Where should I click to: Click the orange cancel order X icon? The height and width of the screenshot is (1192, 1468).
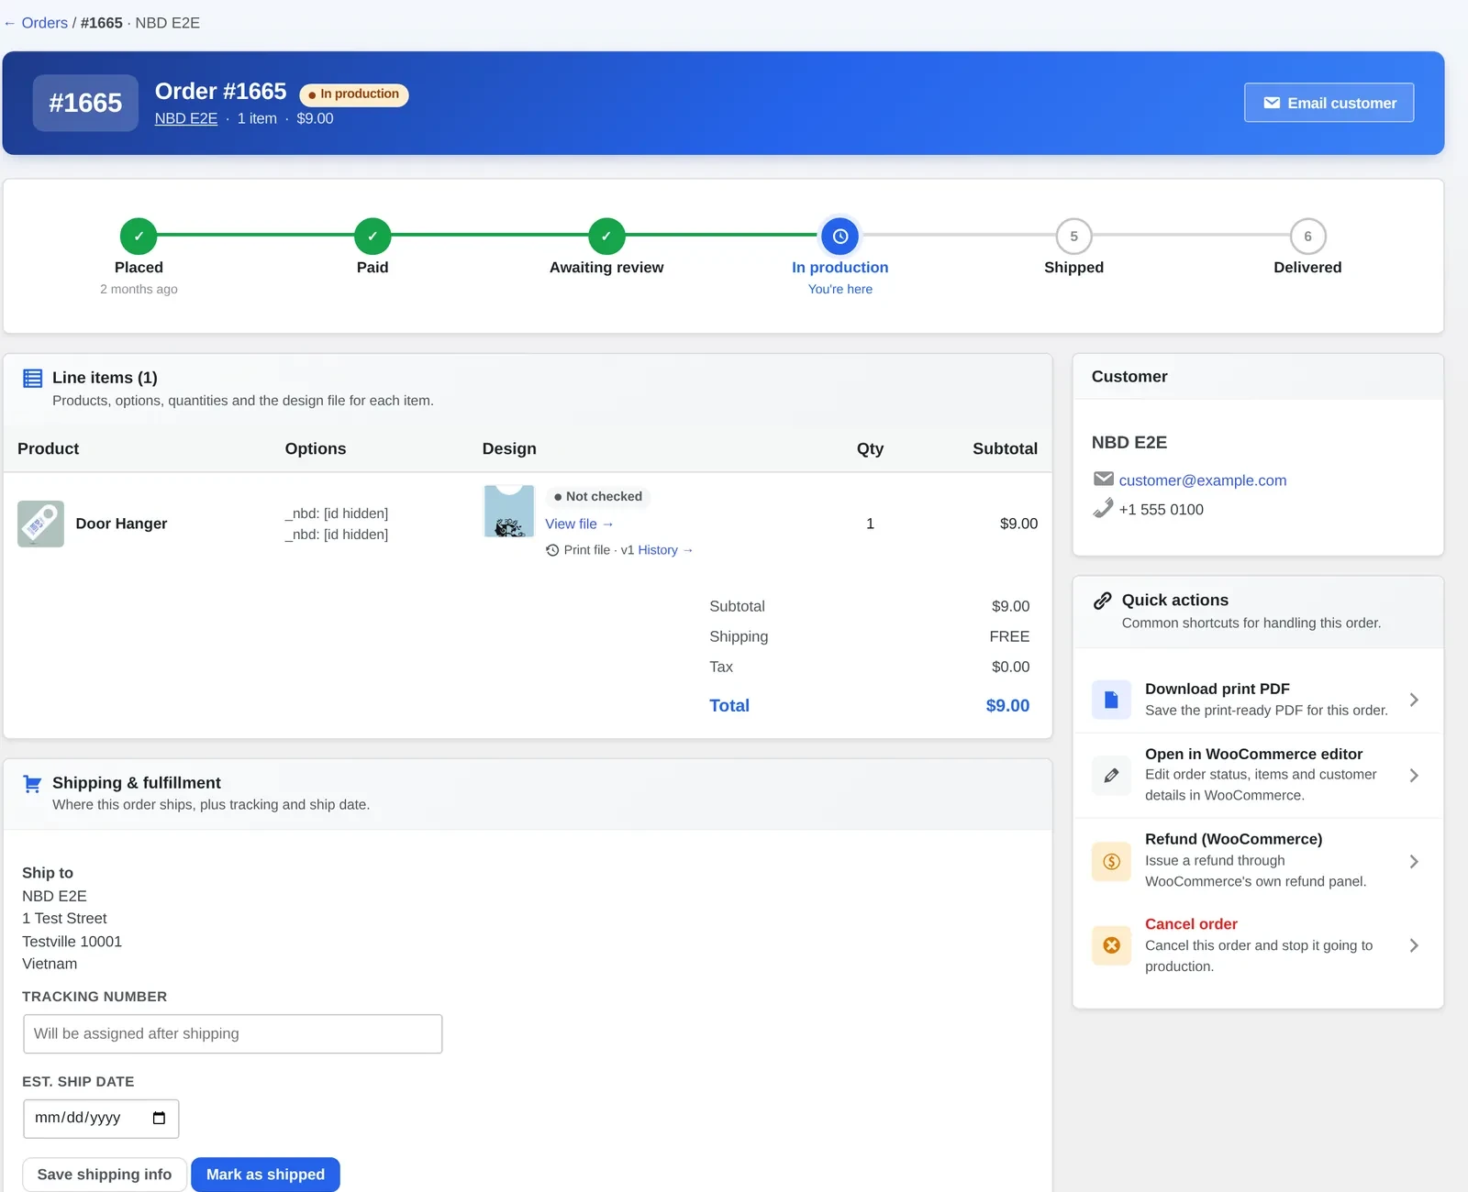(1111, 945)
